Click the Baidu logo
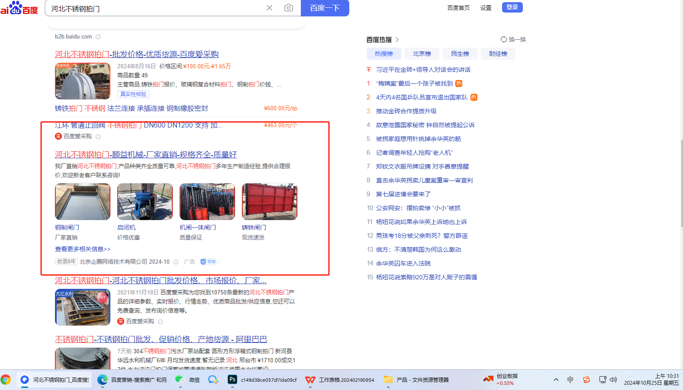This screenshot has height=390, width=683. pyautogui.click(x=19, y=8)
